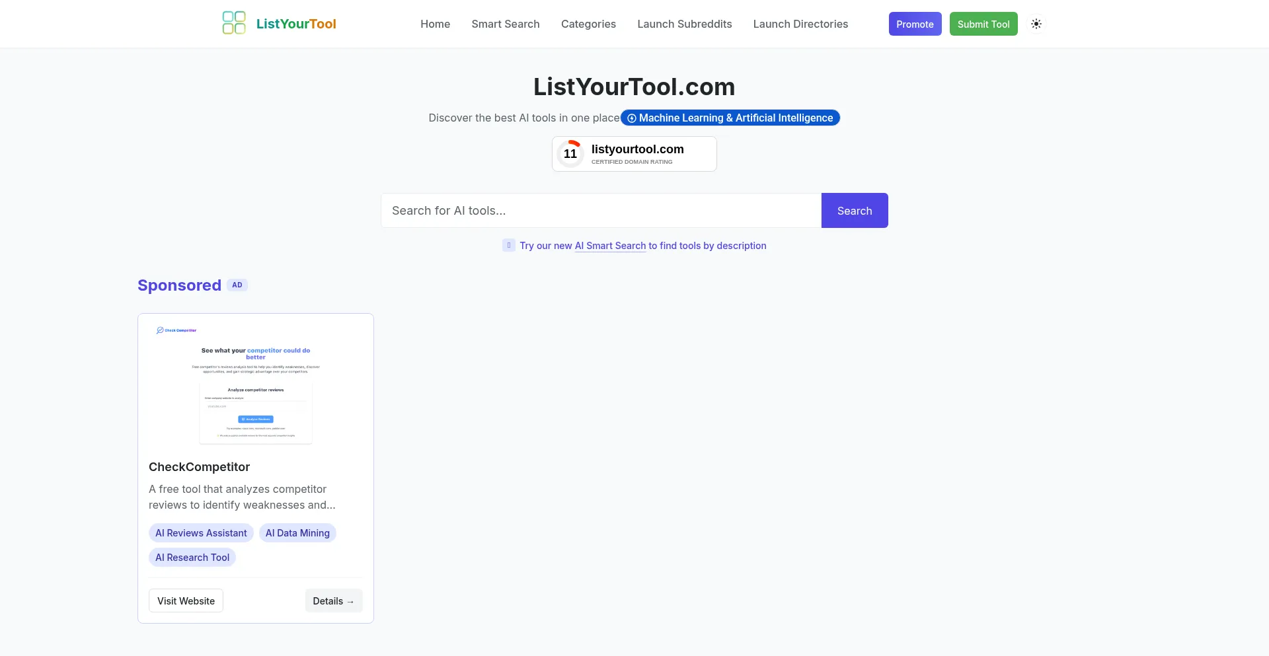Click the AD badge beside Sponsored

point(237,285)
